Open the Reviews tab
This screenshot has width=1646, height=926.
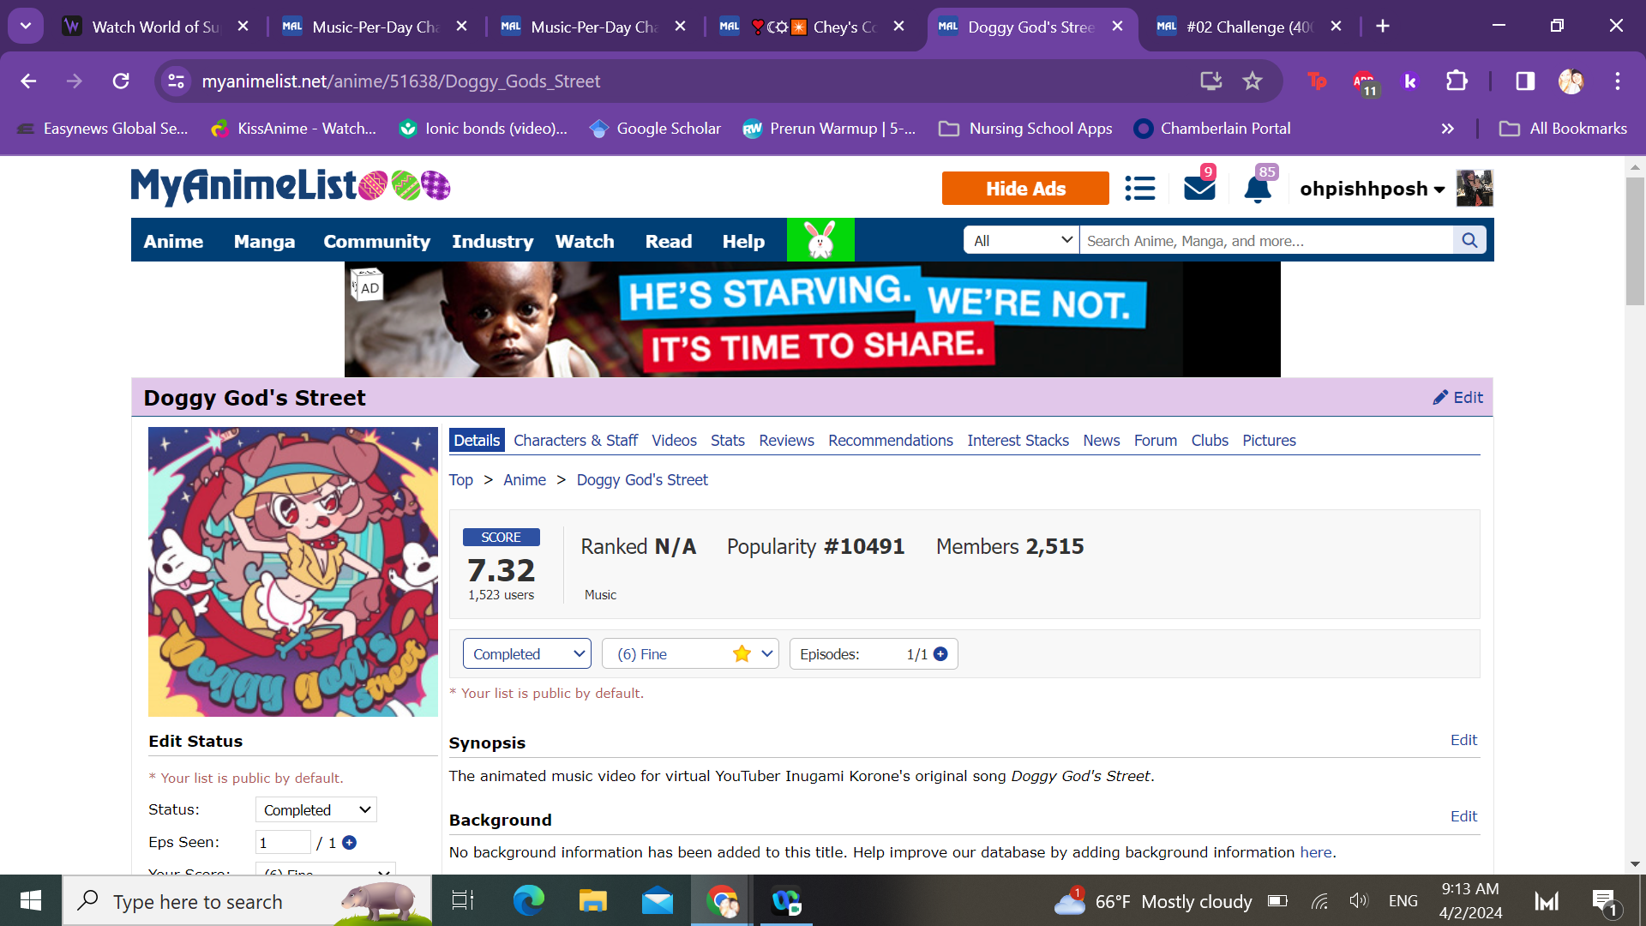pyautogui.click(x=786, y=440)
